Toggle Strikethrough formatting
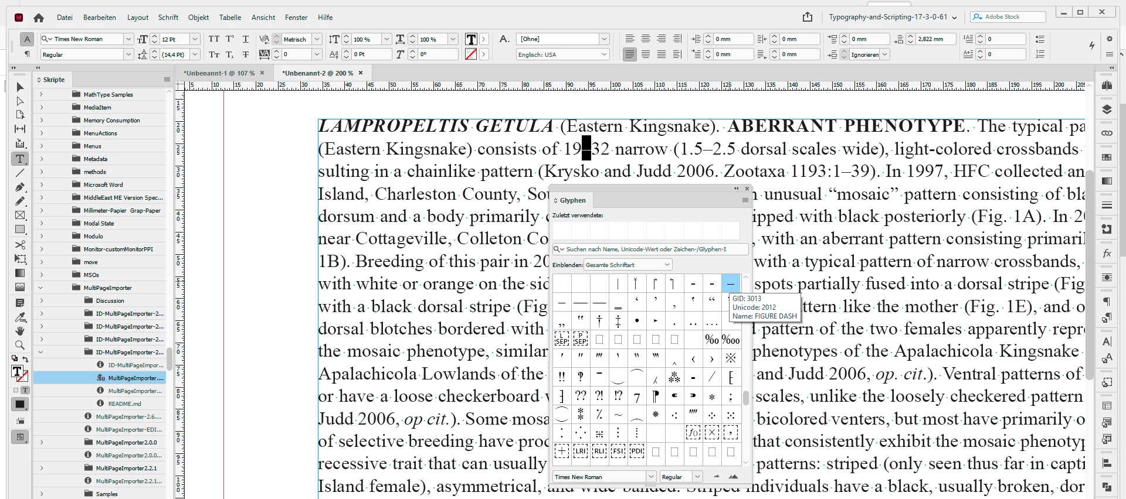1126x499 pixels. tap(246, 54)
